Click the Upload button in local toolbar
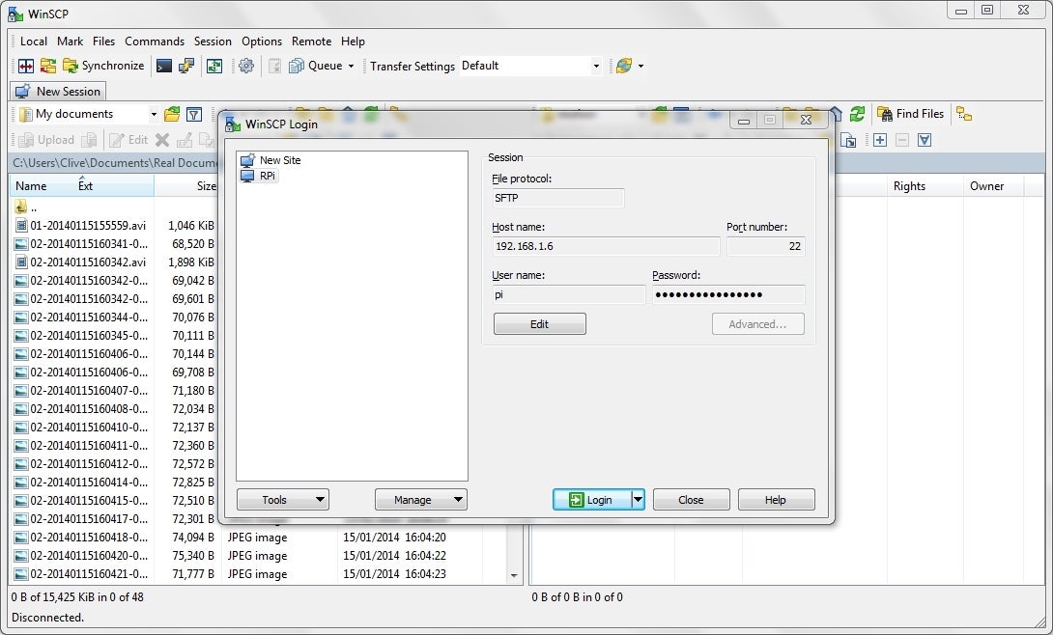Viewport: 1053px width, 635px height. 46,140
